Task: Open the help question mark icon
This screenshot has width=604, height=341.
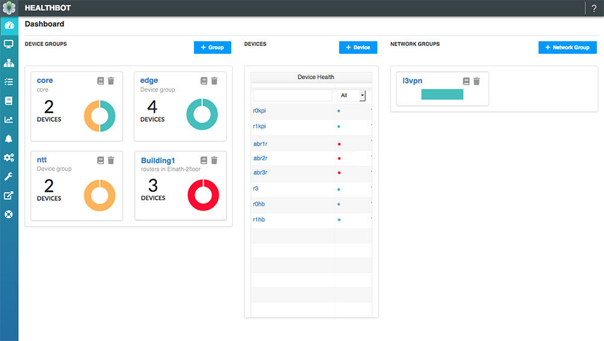Action: 594,8
